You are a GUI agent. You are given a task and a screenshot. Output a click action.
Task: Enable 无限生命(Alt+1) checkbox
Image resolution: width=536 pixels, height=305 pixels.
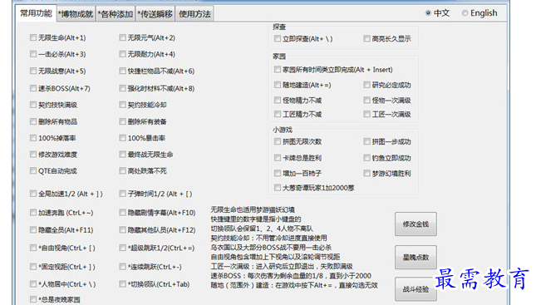33,37
